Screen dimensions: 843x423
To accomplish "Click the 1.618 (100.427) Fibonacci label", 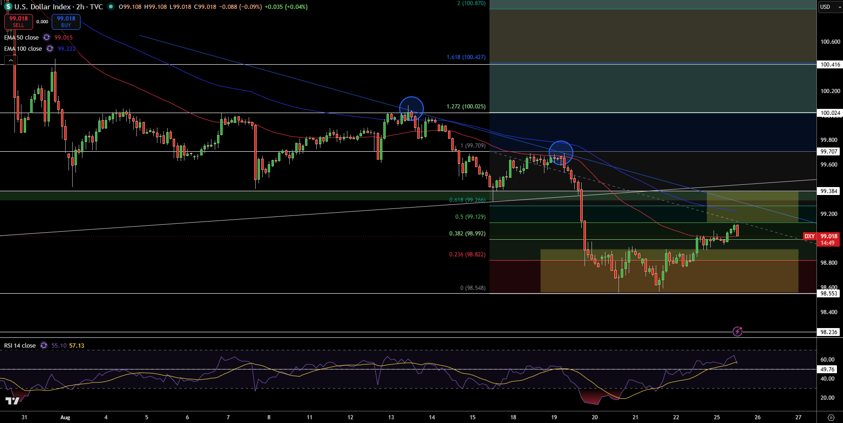I will click(x=466, y=57).
